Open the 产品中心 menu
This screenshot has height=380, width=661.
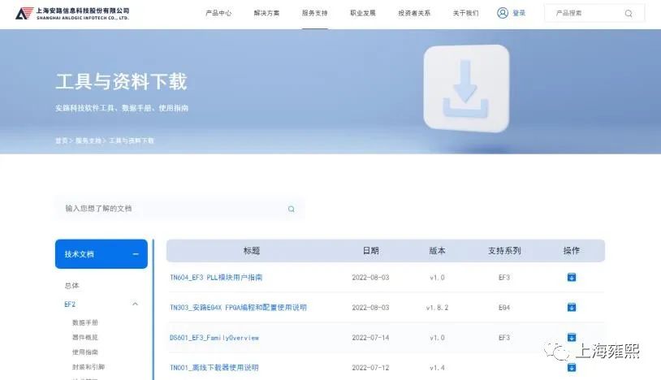(x=218, y=14)
